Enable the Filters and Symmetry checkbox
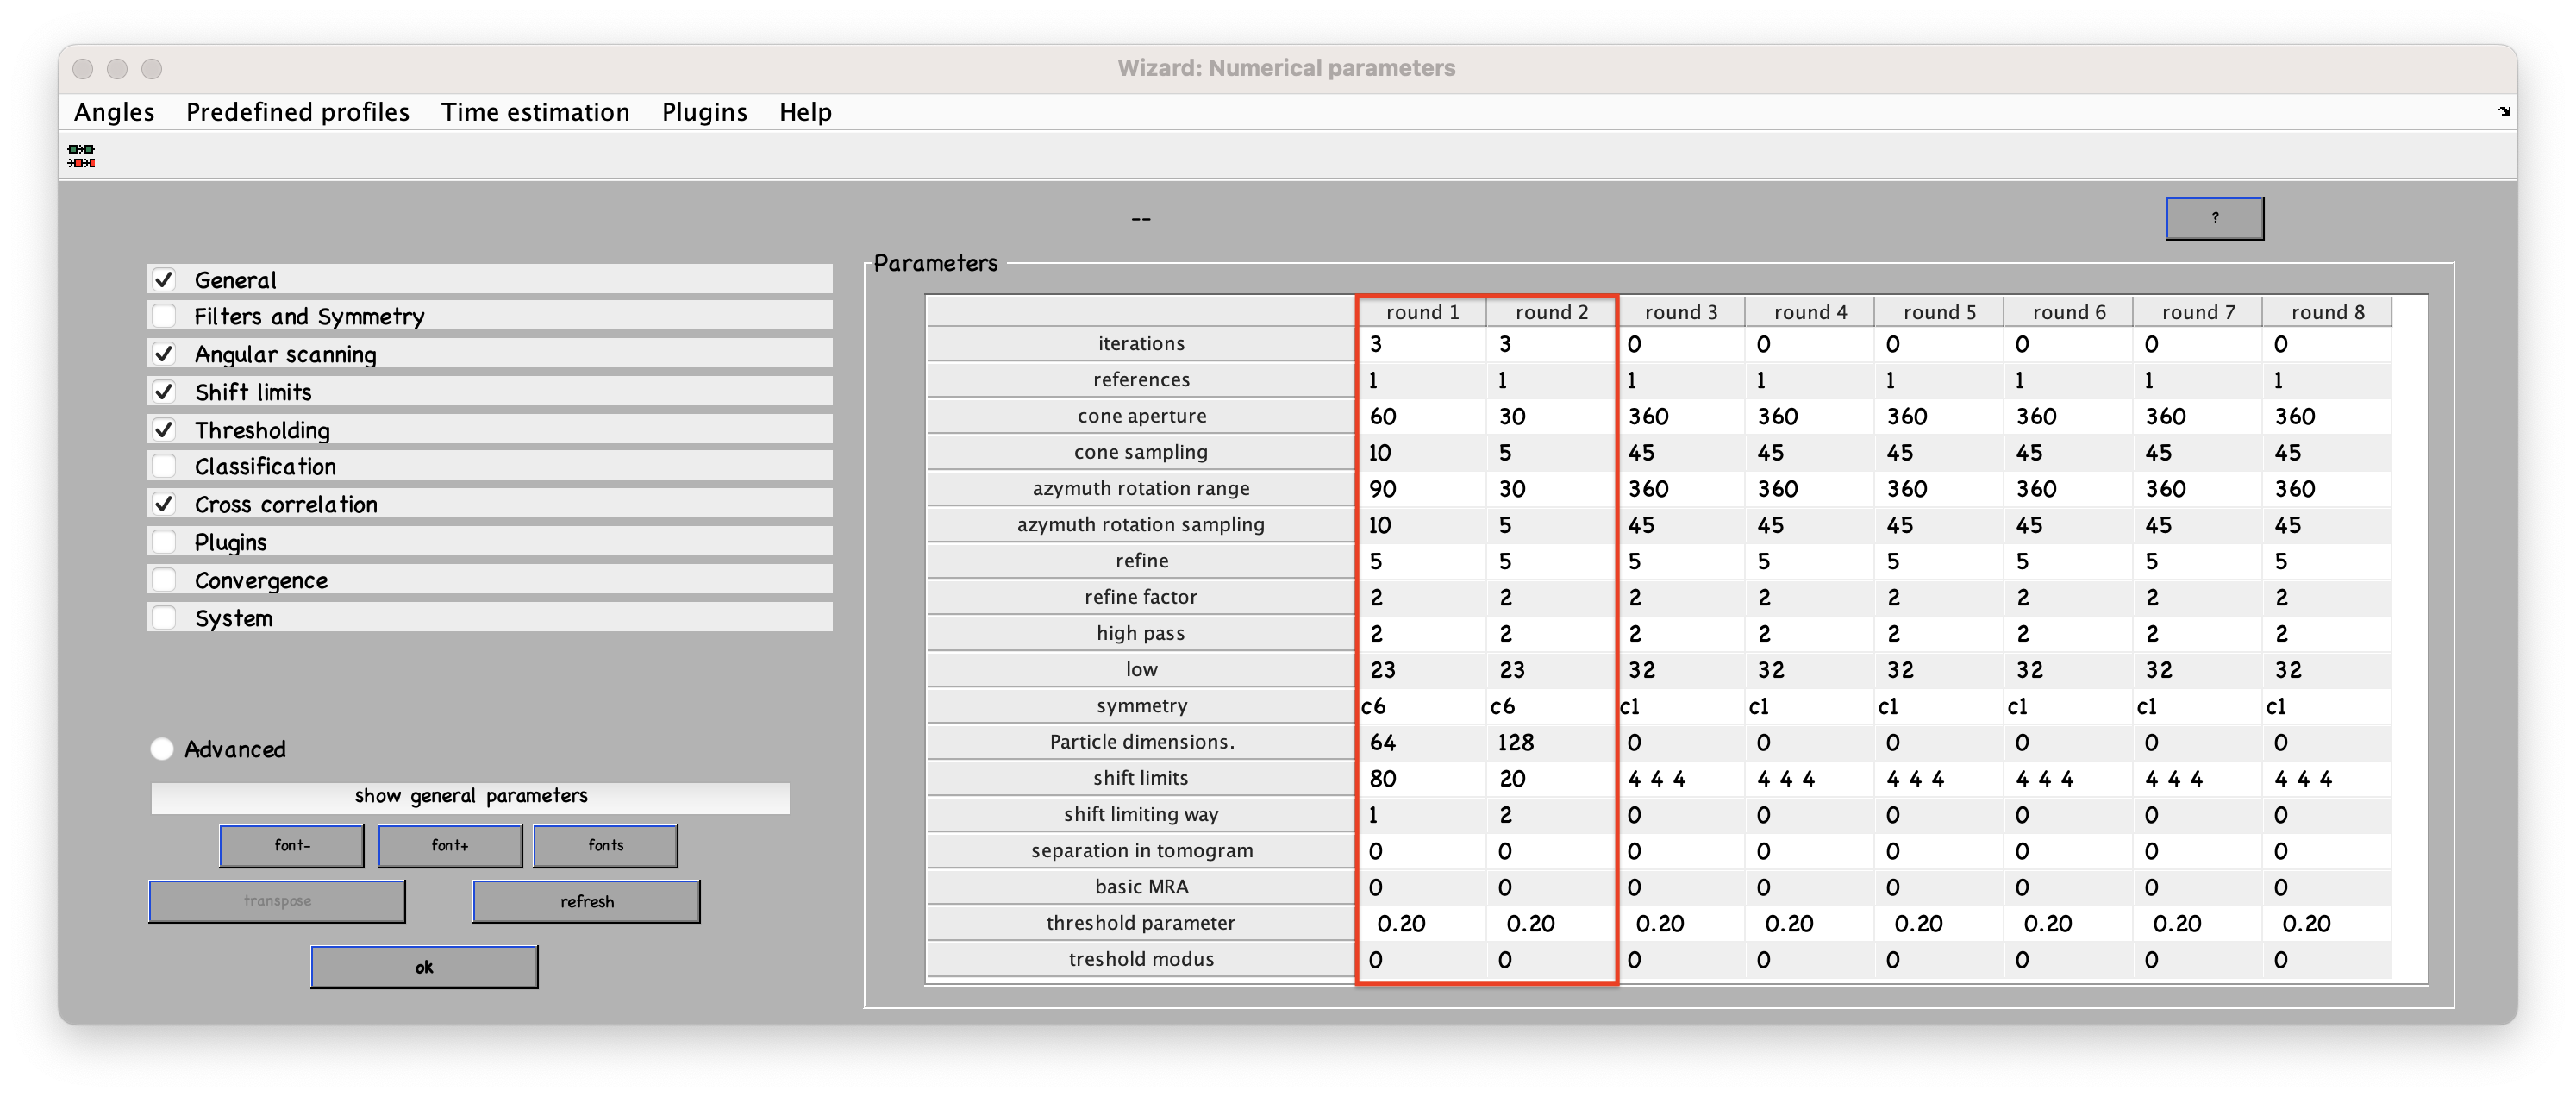The width and height of the screenshot is (2576, 1097). [x=164, y=316]
